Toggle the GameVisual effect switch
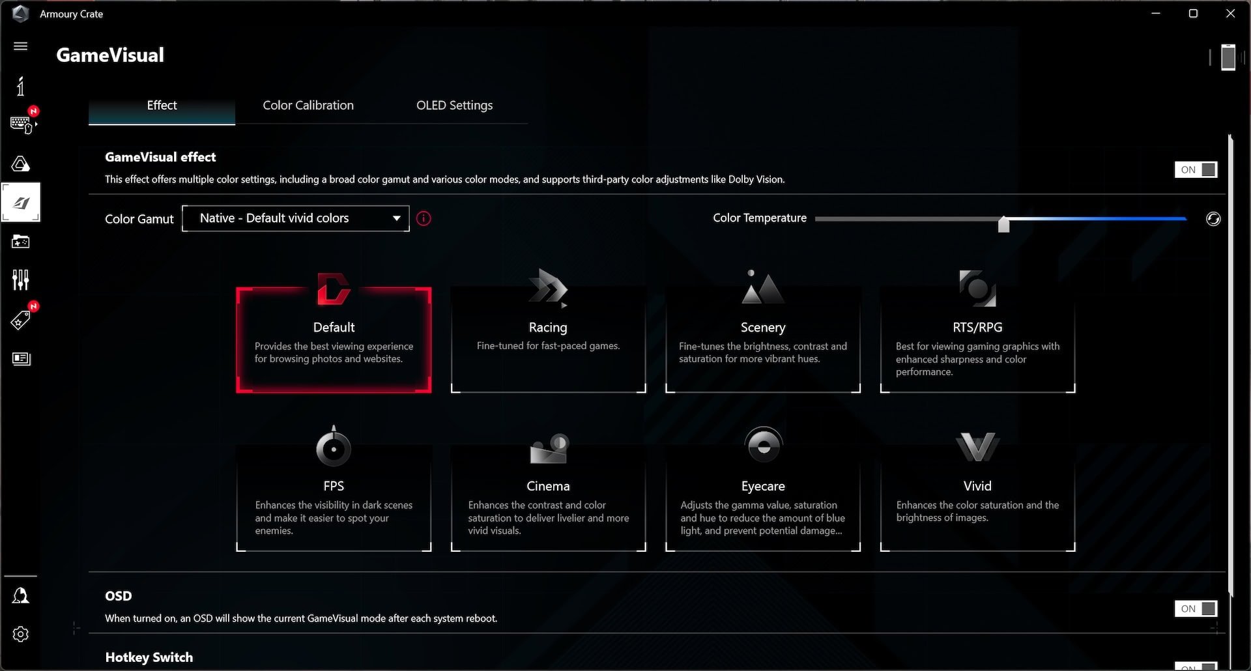The image size is (1251, 671). [1196, 169]
